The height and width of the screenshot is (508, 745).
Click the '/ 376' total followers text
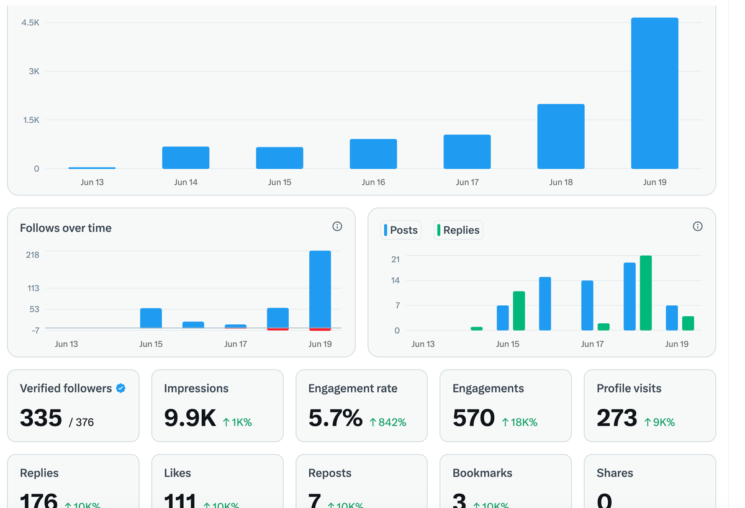[x=81, y=422]
